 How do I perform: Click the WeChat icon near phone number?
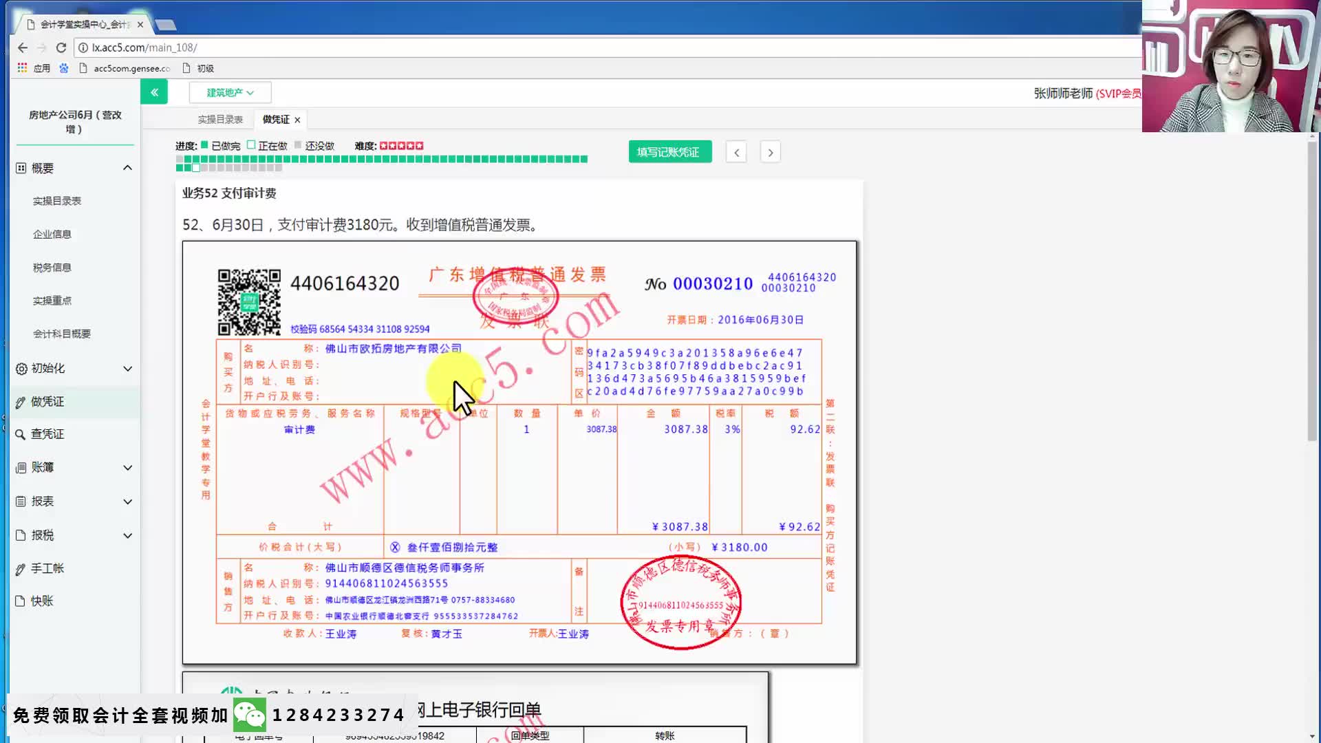click(250, 715)
